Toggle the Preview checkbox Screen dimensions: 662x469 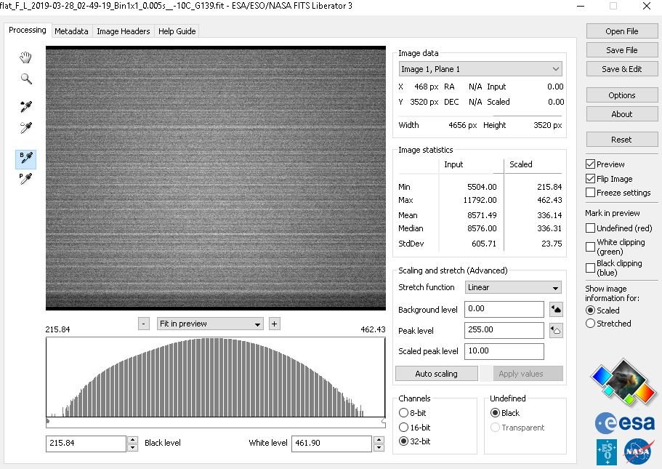(x=590, y=164)
